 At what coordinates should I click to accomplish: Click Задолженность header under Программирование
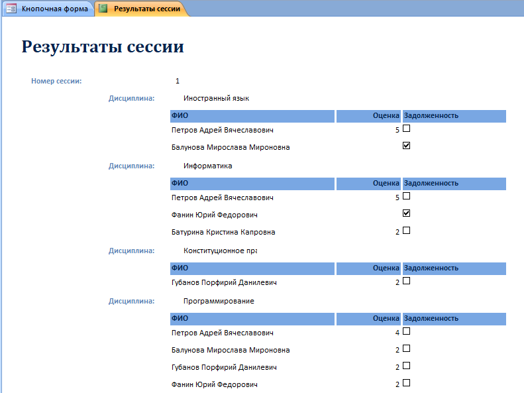[454, 319]
